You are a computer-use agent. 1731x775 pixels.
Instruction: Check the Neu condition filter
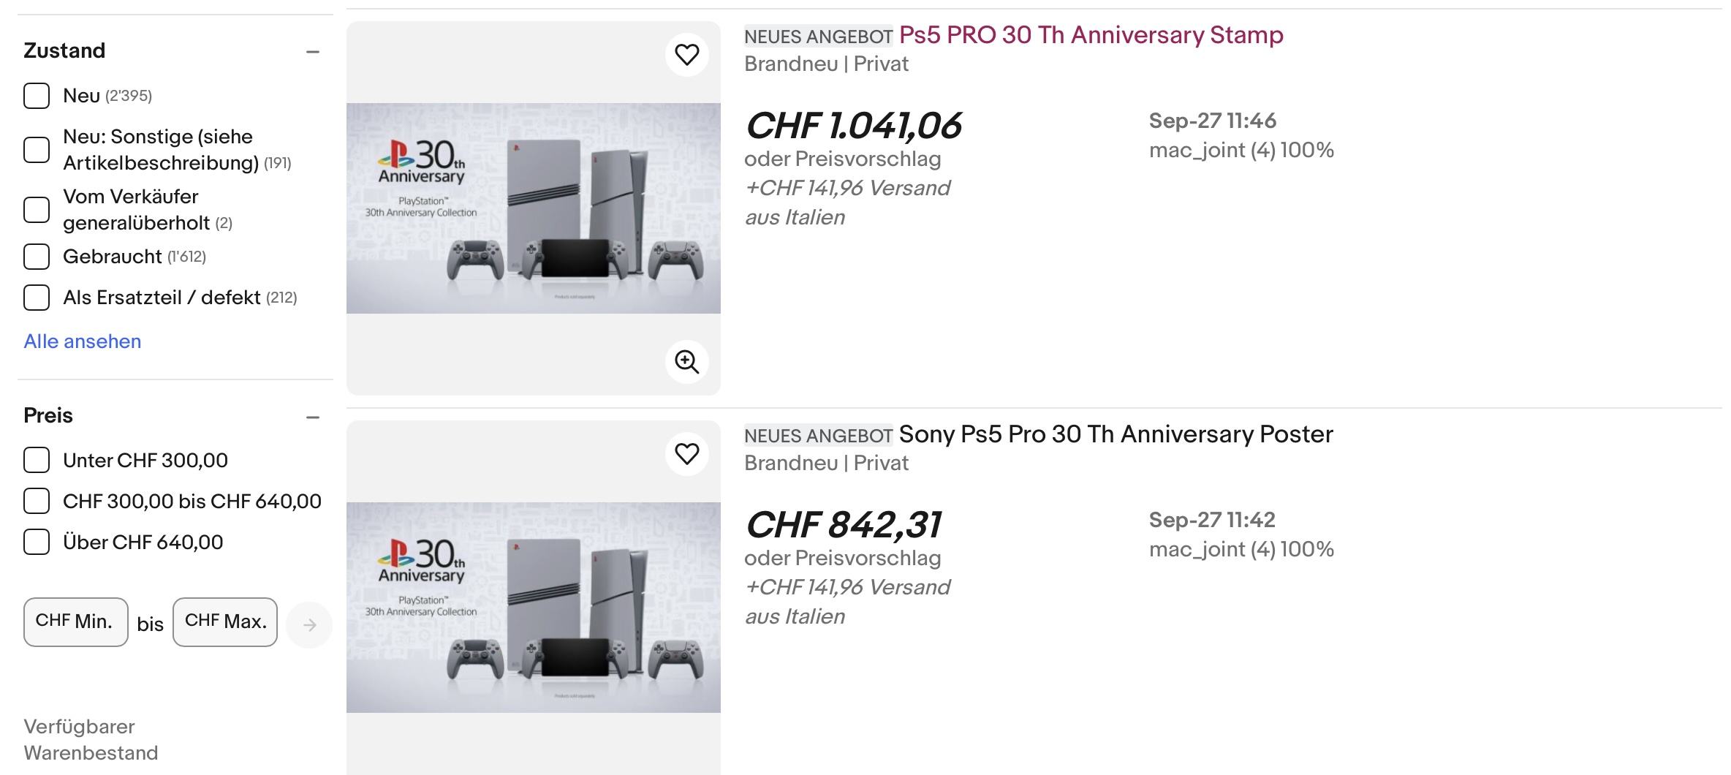pos(37,96)
